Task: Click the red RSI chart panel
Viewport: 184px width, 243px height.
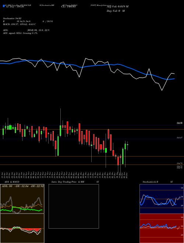Action: coord(162,228)
